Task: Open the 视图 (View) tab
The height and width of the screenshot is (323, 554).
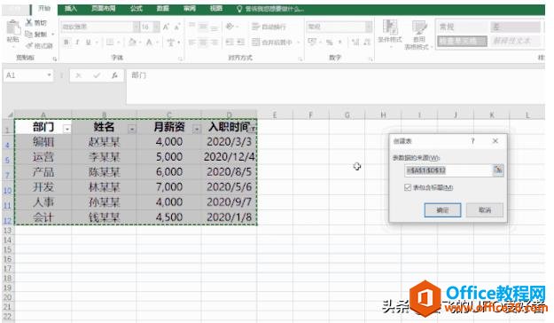Action: (x=216, y=8)
